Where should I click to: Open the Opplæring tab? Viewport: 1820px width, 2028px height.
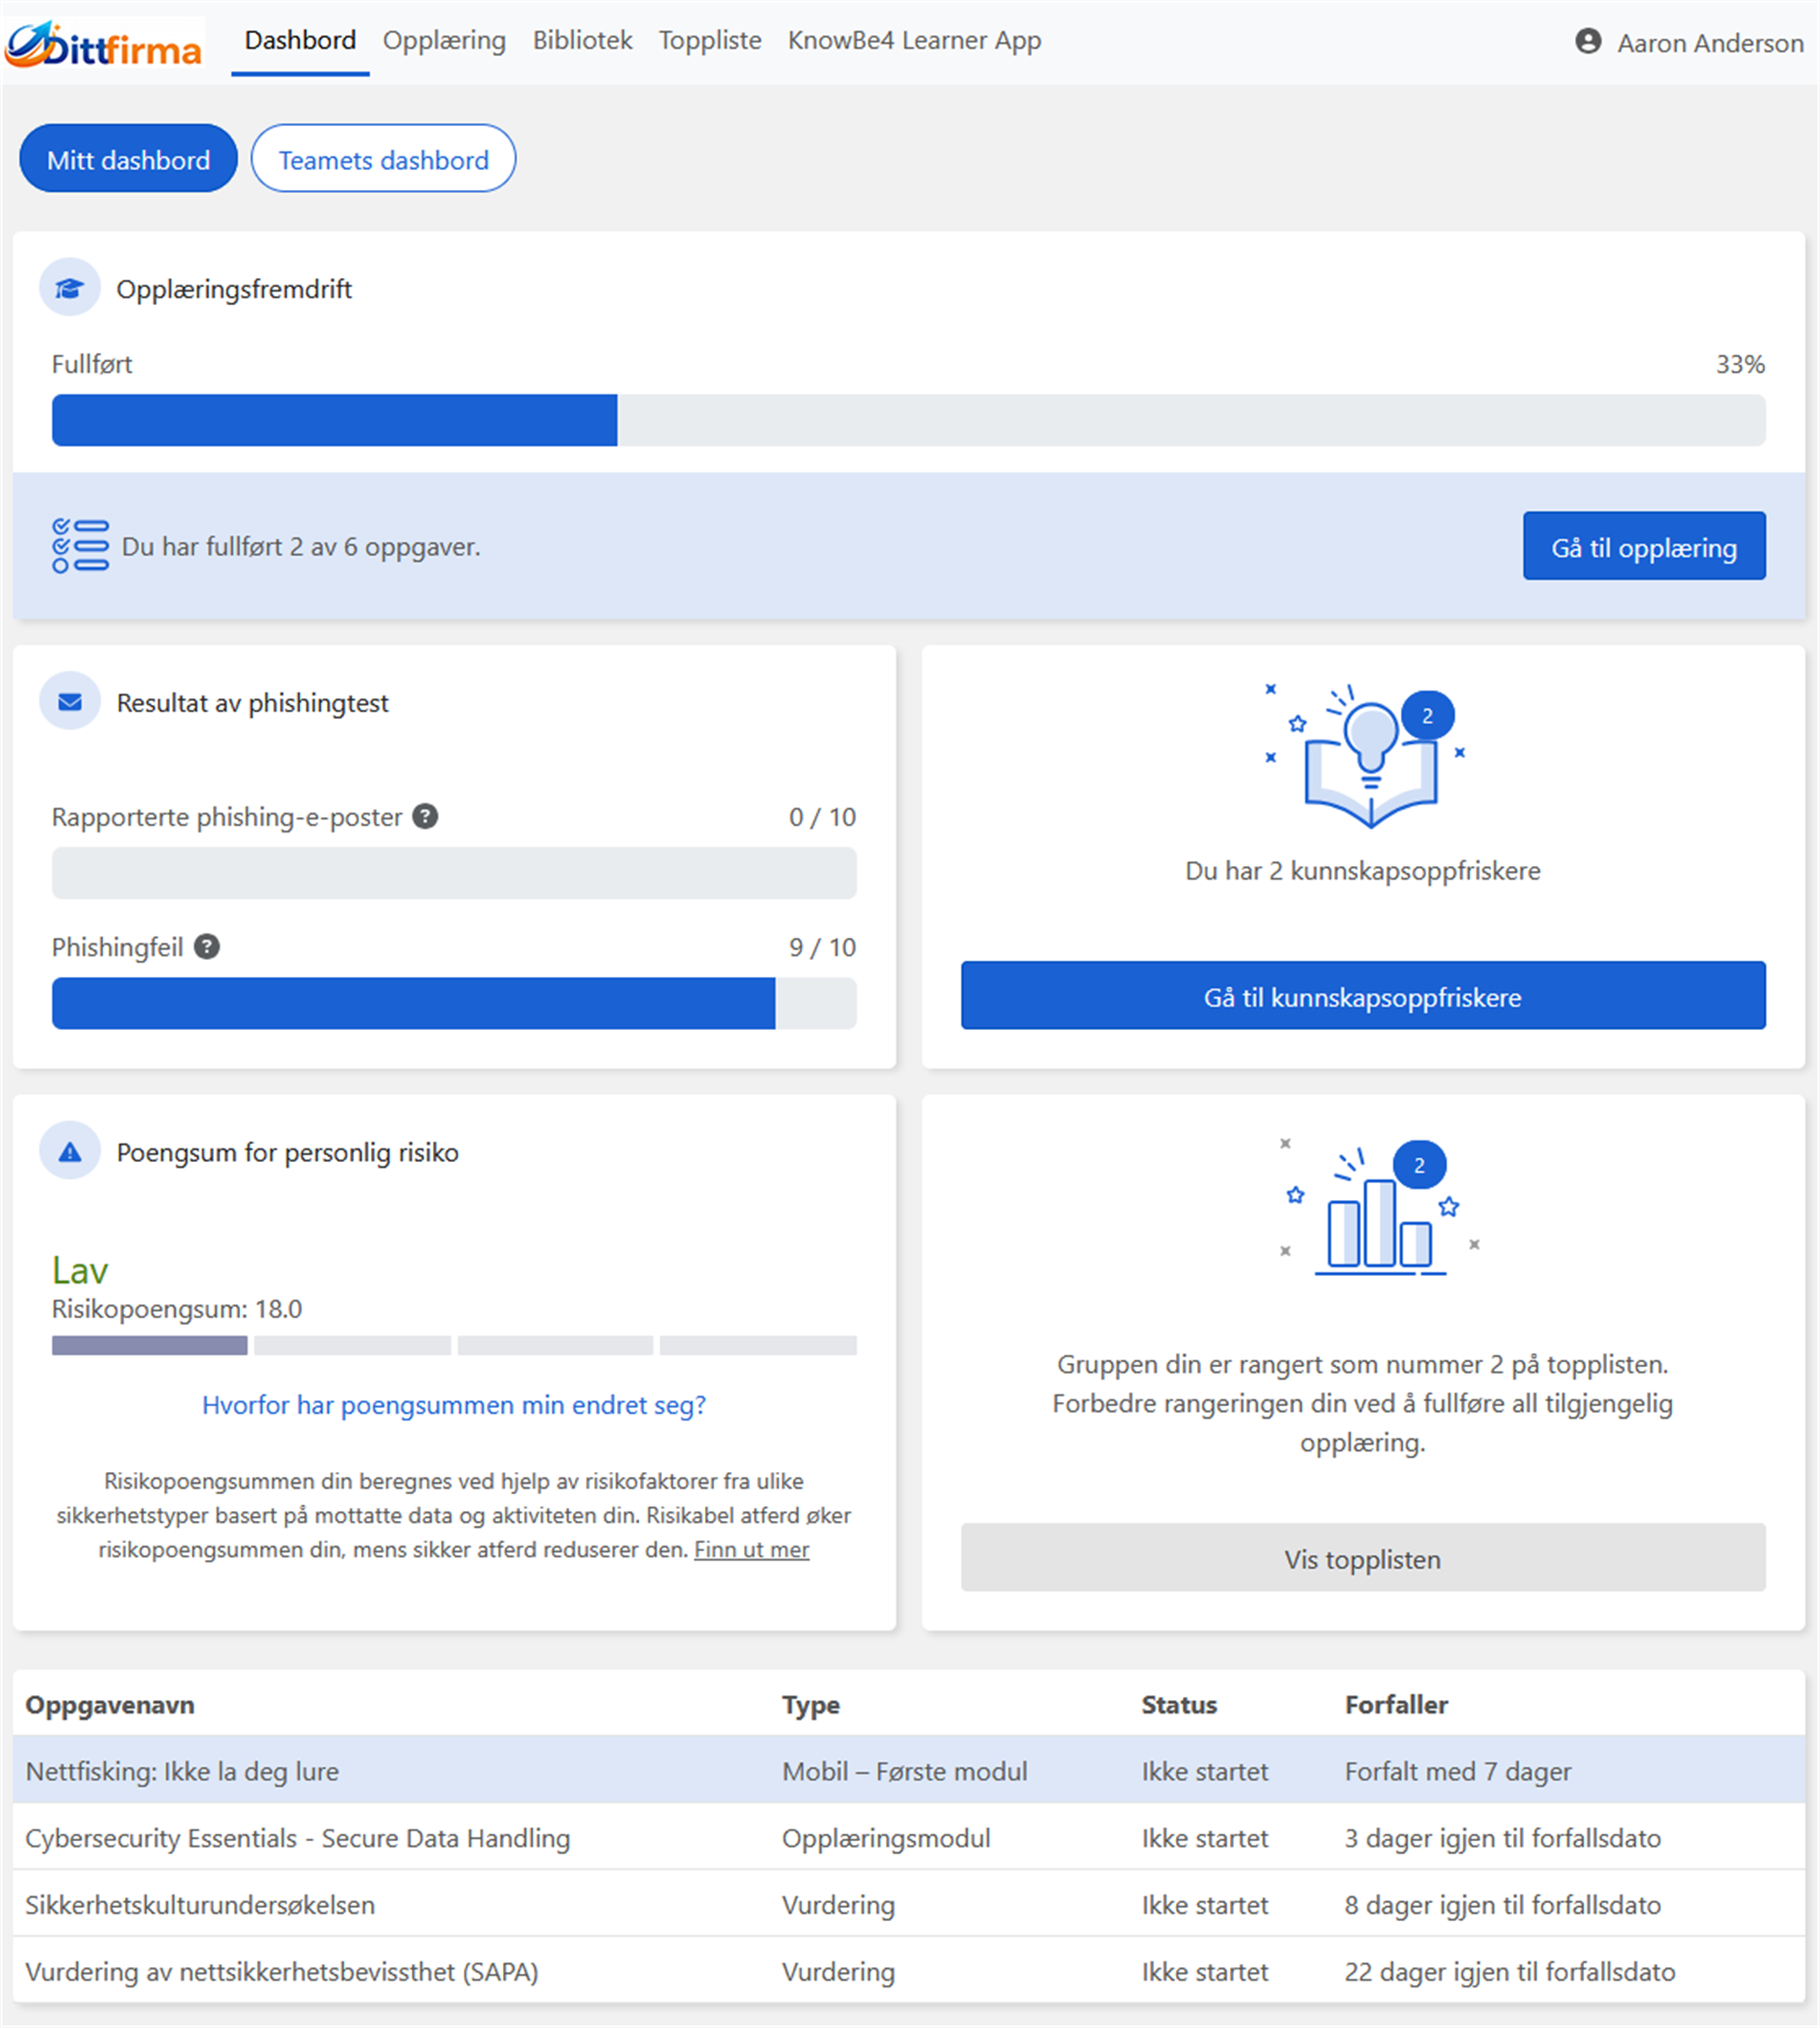click(x=443, y=41)
